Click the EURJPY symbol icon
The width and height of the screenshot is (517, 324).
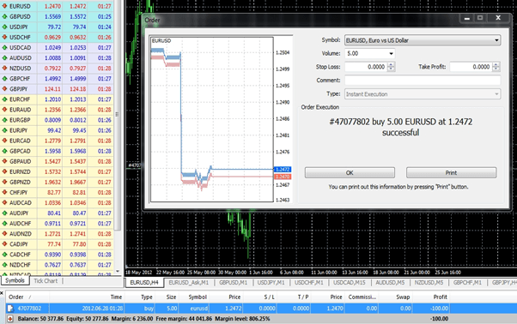(x=4, y=130)
